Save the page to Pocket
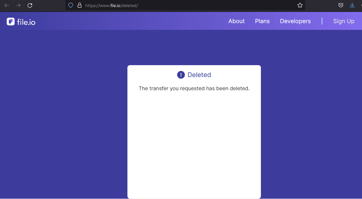The width and height of the screenshot is (362, 199). tap(340, 5)
